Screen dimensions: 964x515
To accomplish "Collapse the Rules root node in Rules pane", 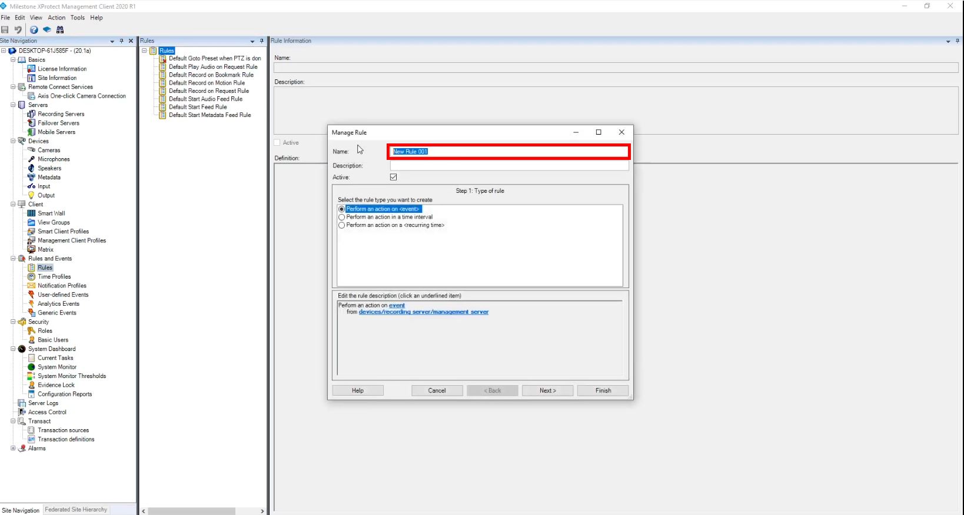I will pyautogui.click(x=144, y=51).
